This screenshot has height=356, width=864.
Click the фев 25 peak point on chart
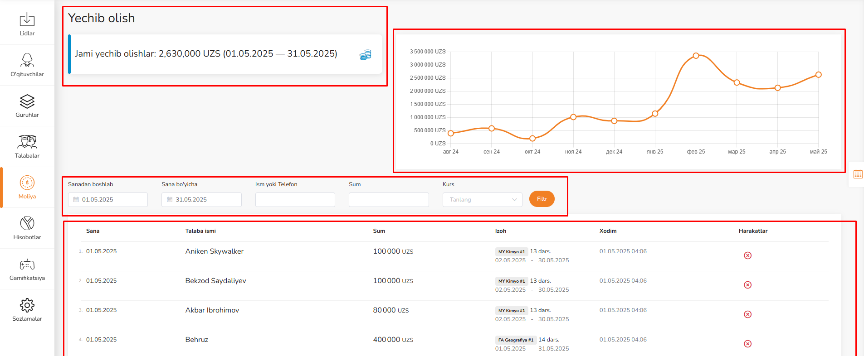click(x=696, y=56)
